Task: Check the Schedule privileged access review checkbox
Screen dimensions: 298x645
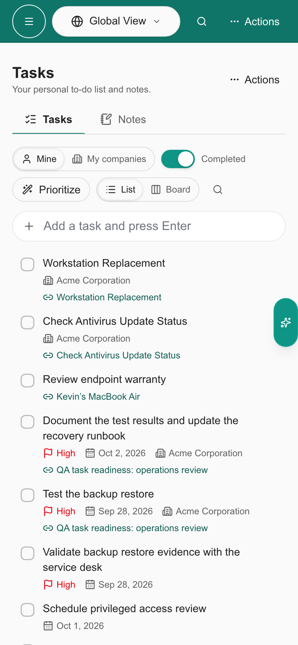Action: coord(28,609)
